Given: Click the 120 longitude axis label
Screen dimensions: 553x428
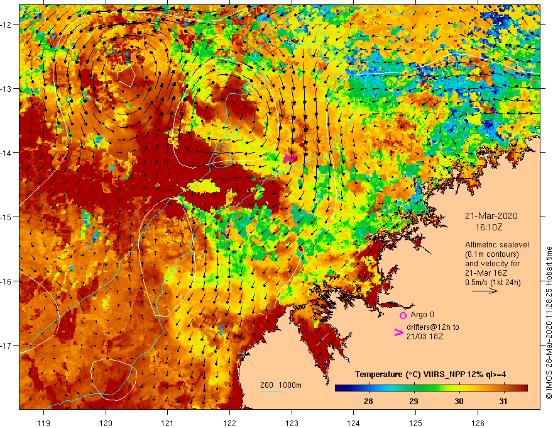Looking at the screenshot, I should click(106, 423).
